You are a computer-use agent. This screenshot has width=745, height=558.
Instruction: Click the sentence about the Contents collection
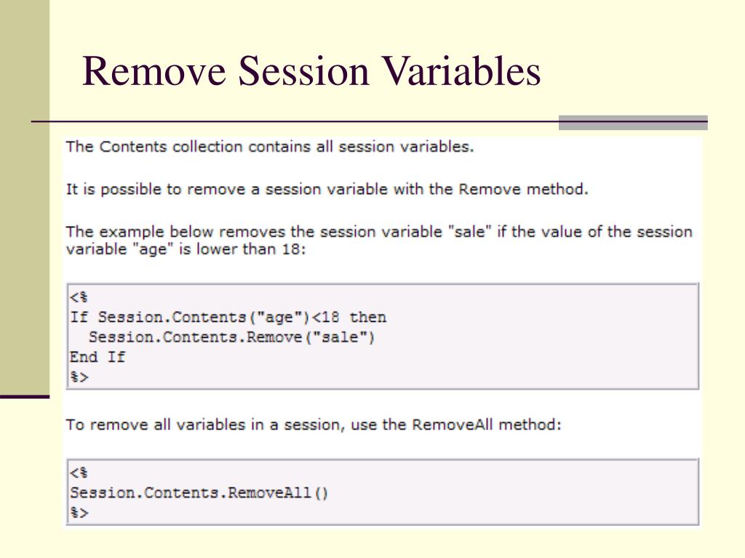270,147
